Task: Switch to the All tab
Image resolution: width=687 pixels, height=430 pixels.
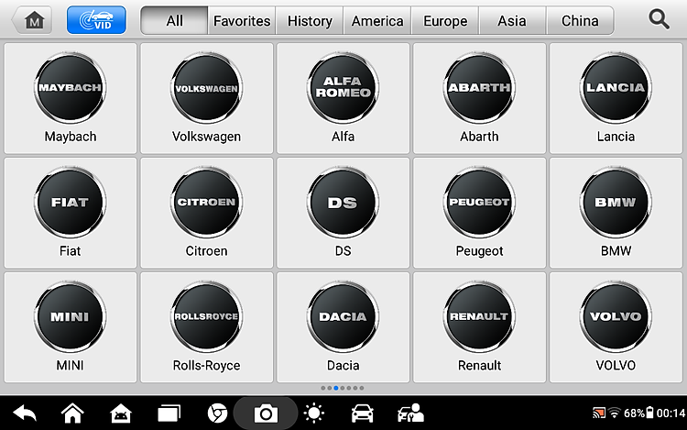Action: 174,20
